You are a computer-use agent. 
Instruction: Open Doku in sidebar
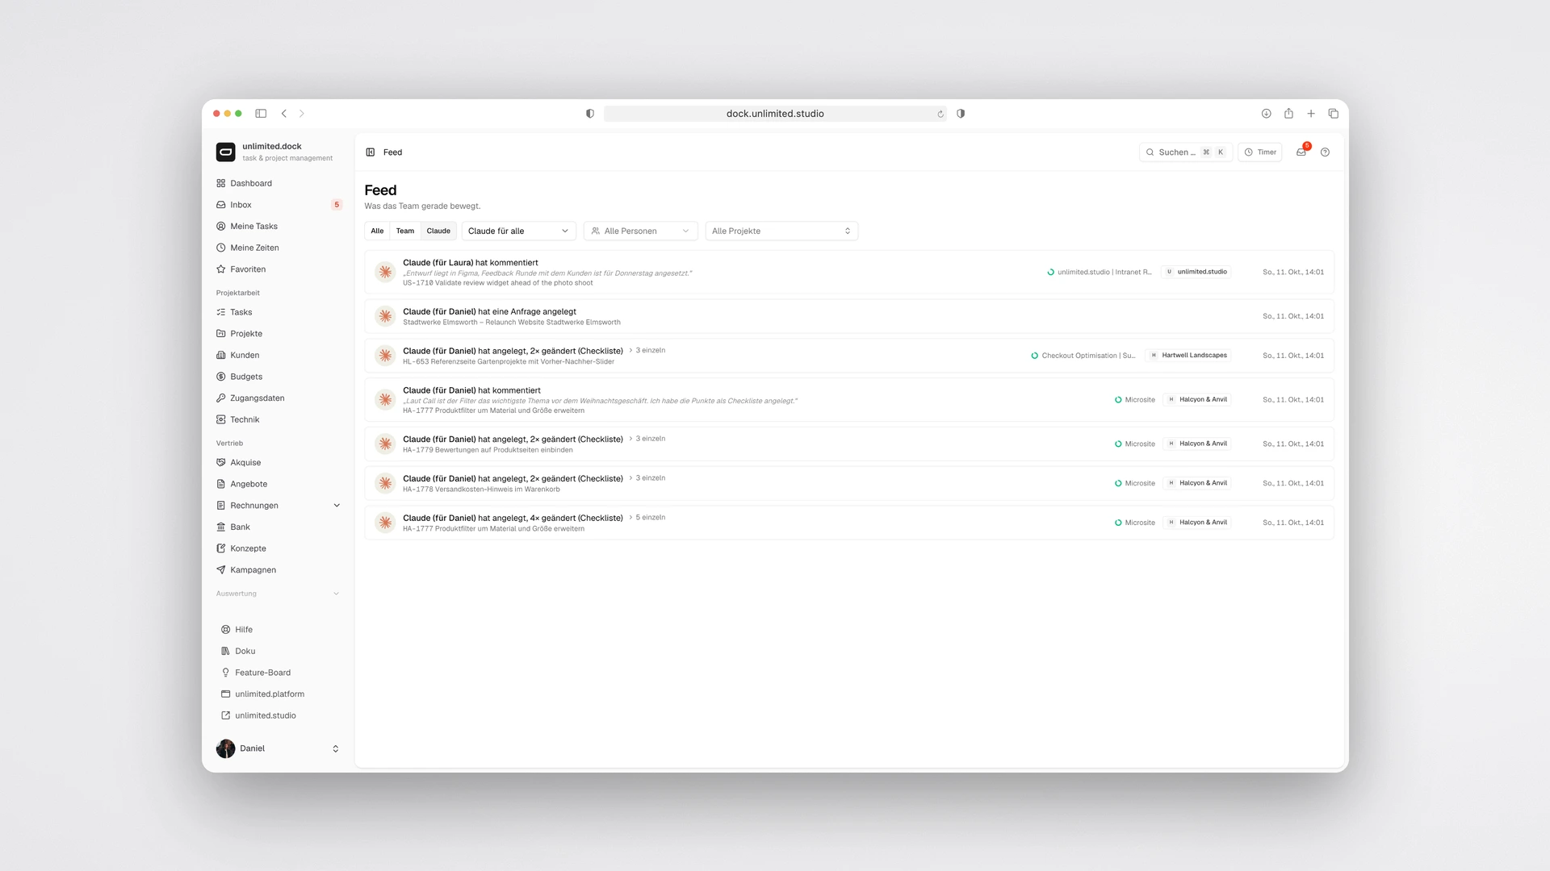[279, 651]
